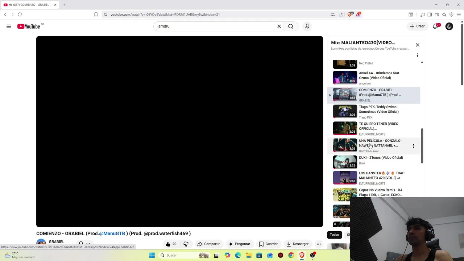Clear the search box text
This screenshot has height=261, width=464.
click(279, 26)
